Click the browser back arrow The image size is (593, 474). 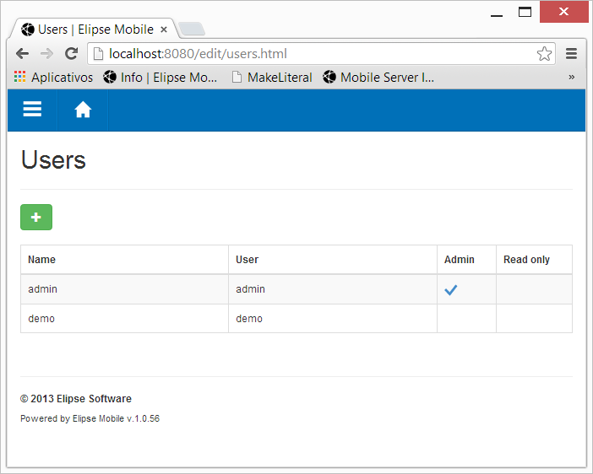[23, 54]
